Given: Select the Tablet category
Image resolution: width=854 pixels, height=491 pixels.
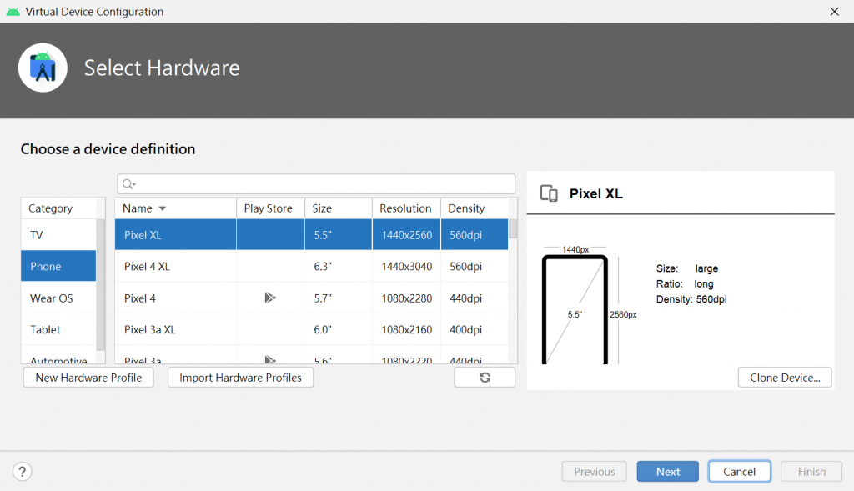Looking at the screenshot, I should (x=58, y=329).
